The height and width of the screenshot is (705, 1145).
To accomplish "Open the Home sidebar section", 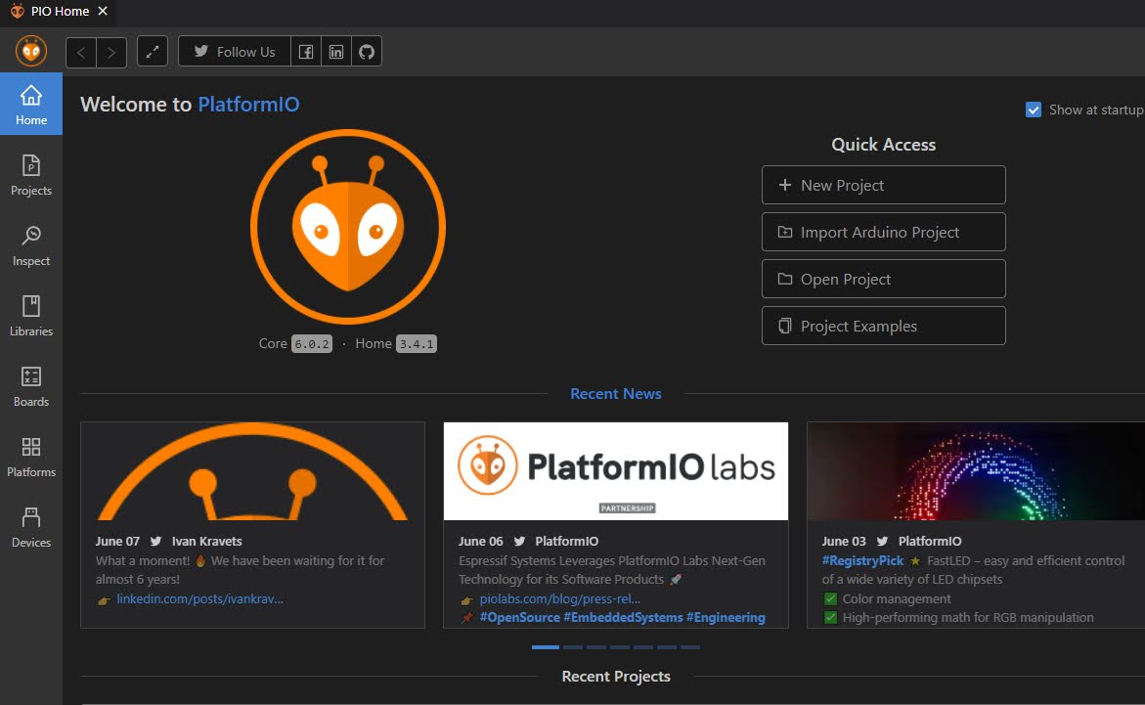I will click(30, 104).
